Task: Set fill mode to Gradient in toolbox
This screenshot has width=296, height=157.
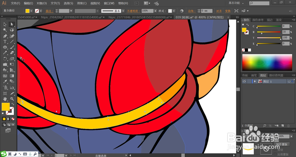Action: [9, 119]
